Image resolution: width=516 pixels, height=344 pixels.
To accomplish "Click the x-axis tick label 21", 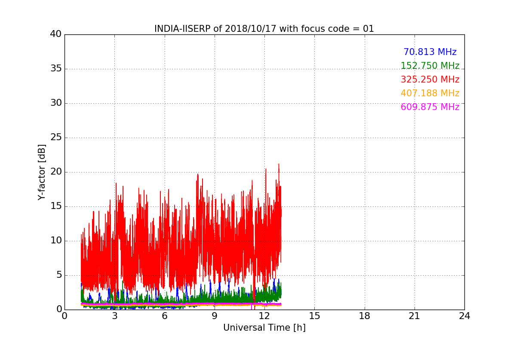I will coord(415,316).
